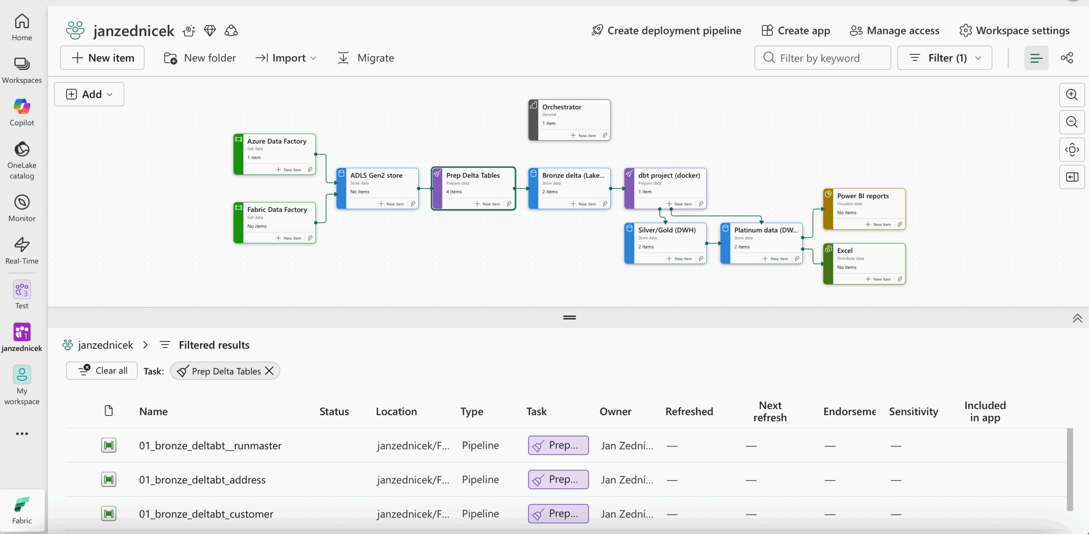Image resolution: width=1089 pixels, height=534 pixels.
Task: Click the zoom in canvas icon
Action: tap(1072, 94)
